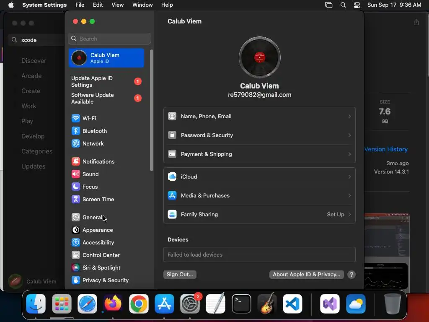Set Up Family Sharing row

tap(259, 214)
